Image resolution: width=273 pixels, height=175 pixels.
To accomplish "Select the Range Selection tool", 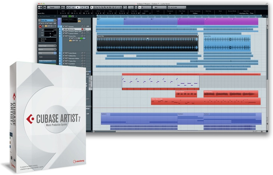I will click(x=94, y=8).
